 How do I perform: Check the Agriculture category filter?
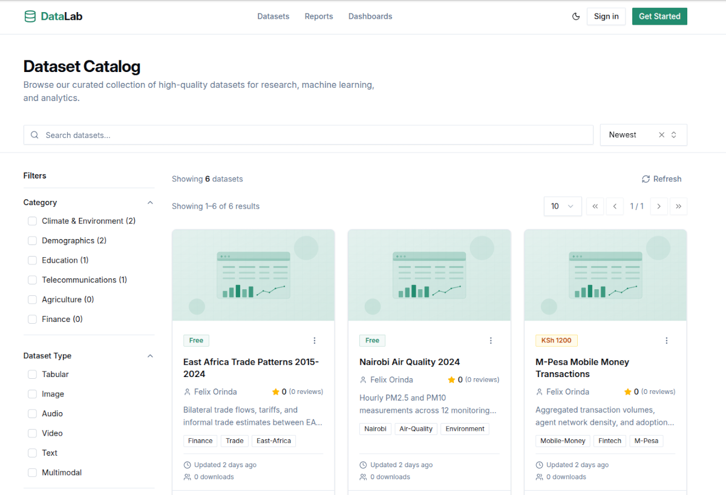click(x=33, y=300)
